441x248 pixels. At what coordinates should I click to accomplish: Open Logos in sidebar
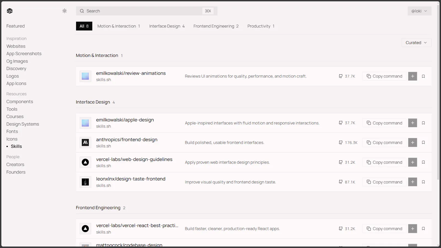[13, 76]
